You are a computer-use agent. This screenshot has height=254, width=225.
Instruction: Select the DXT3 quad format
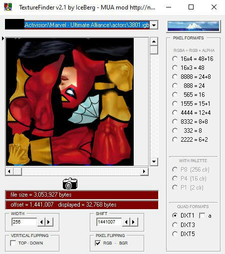pyautogui.click(x=175, y=225)
